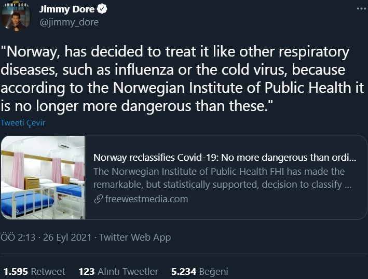This screenshot has width=368, height=279.
Task: Translate tweet with Tweeti Çevir
Action: [x=22, y=123]
